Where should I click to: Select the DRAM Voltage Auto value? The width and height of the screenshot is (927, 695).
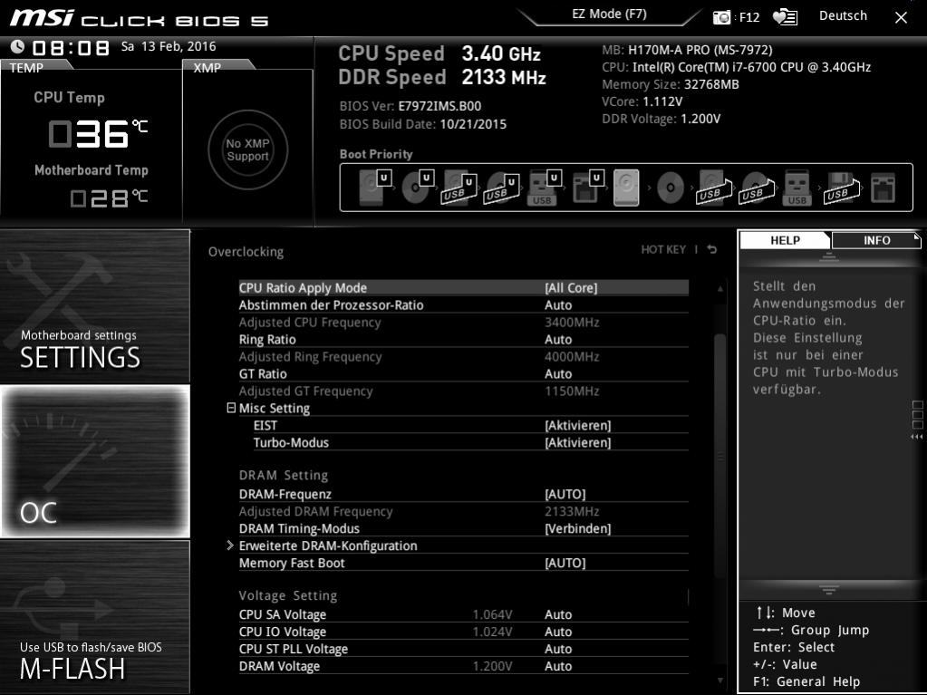(558, 666)
